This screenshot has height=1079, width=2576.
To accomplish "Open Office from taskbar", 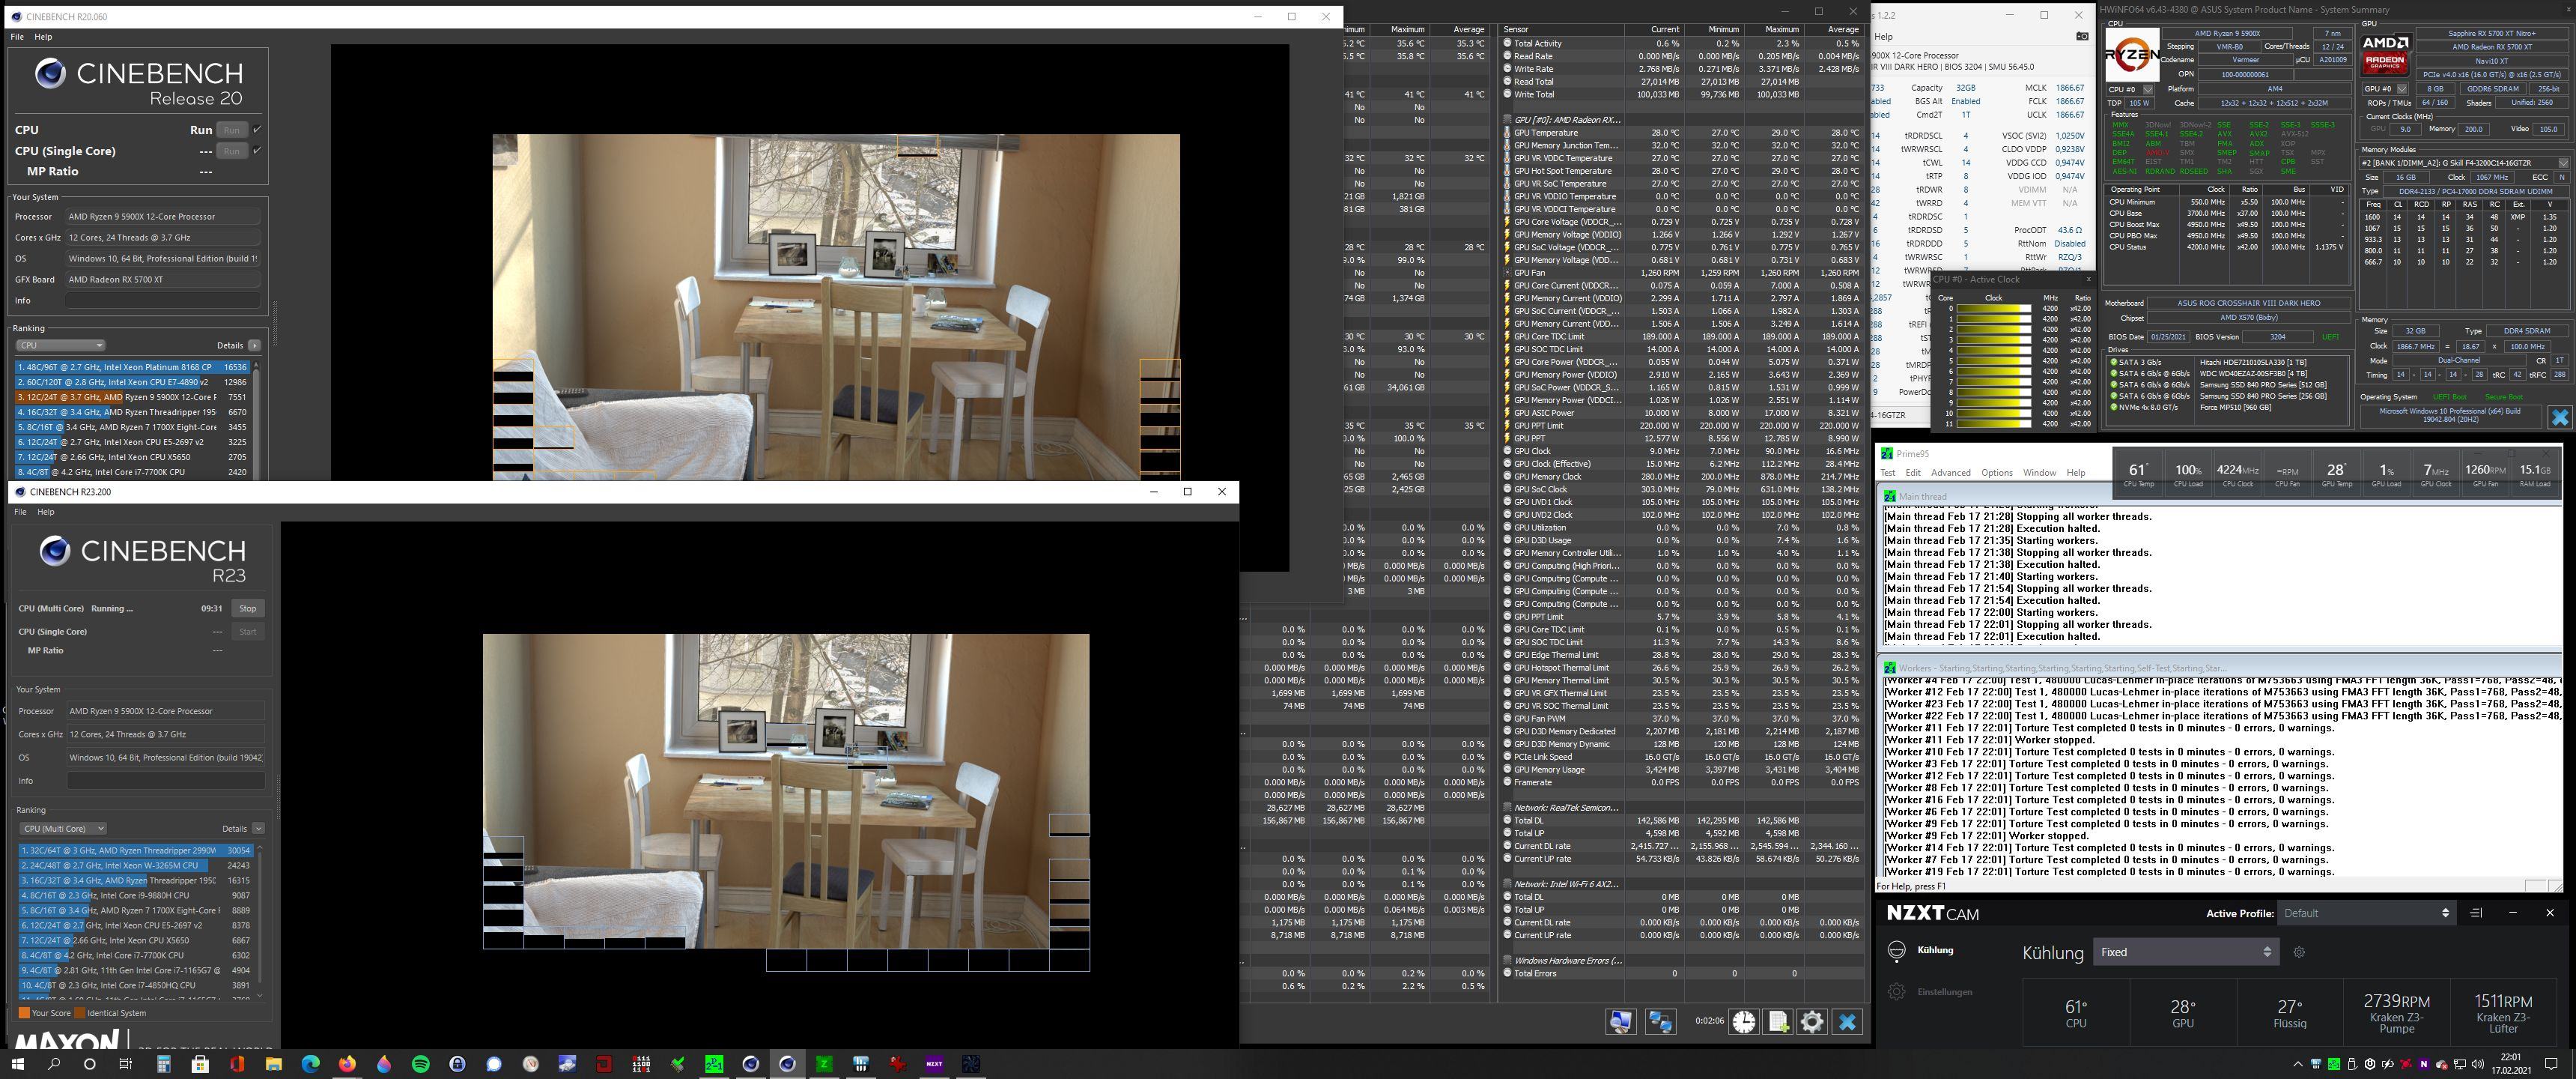I will pyautogui.click(x=237, y=1064).
